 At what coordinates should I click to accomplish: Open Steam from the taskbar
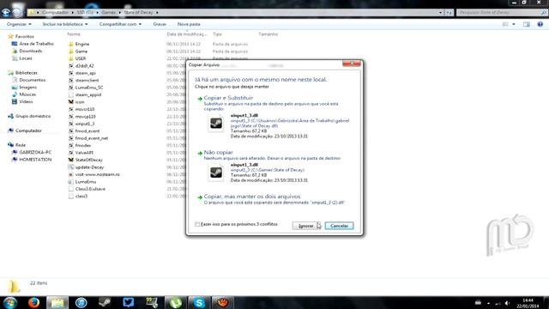pos(105,302)
